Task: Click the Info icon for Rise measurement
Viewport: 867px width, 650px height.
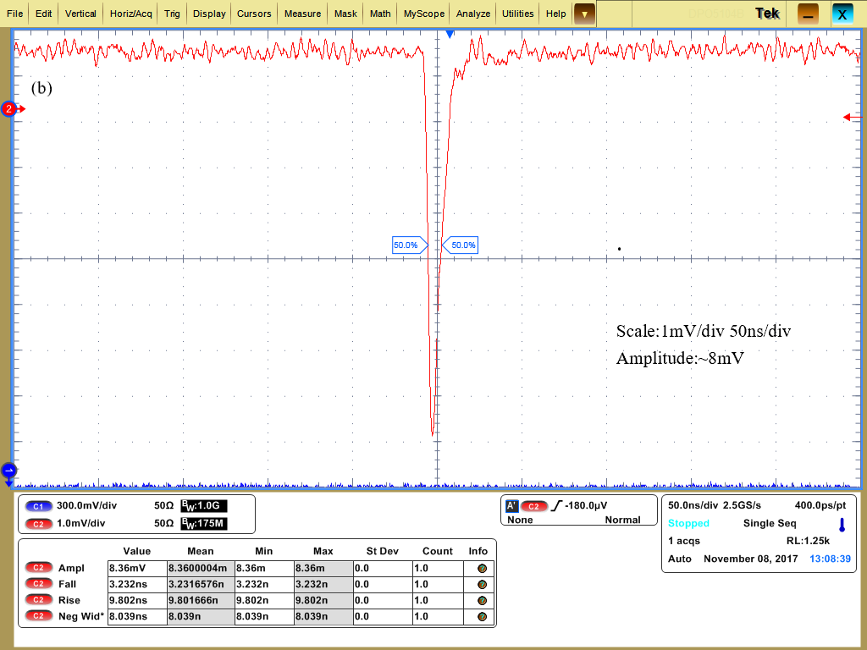Action: pos(482,600)
